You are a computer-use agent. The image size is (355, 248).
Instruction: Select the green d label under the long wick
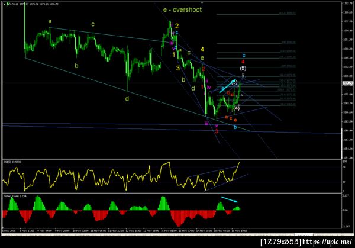(127, 99)
